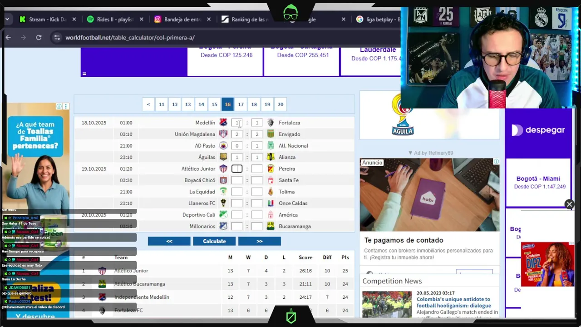Open Colombia's unique antidote news link
Screen dimensions: 581x327
tap(453, 302)
